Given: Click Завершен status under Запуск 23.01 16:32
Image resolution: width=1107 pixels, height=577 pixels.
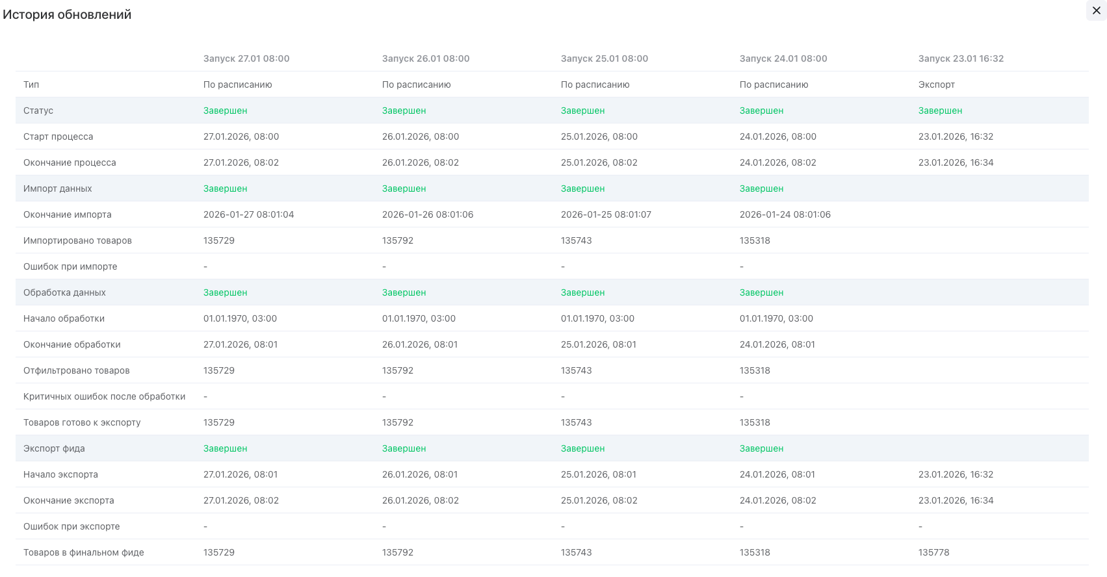Looking at the screenshot, I should coord(940,110).
